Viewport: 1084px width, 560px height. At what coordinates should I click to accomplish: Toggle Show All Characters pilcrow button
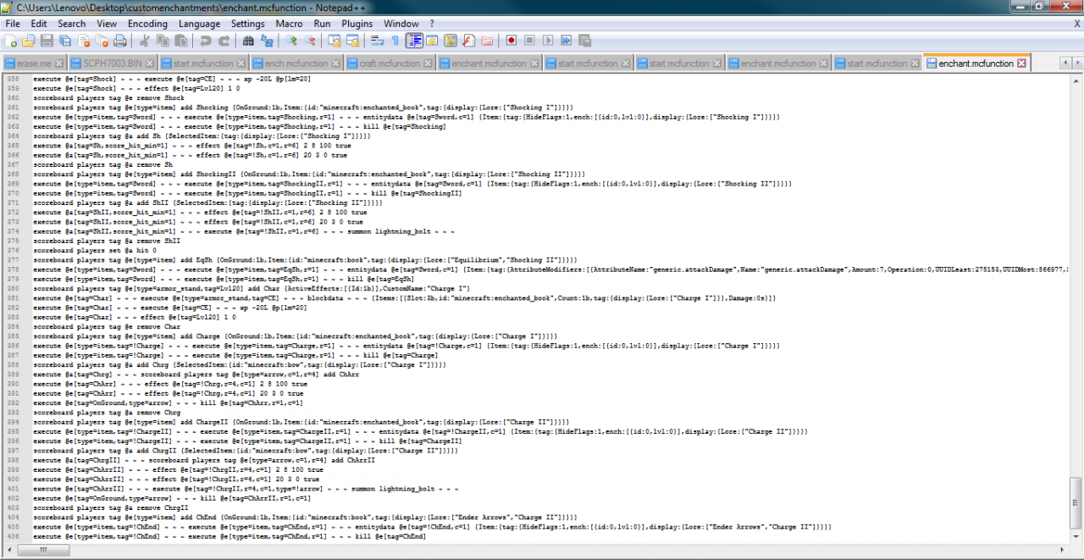[395, 41]
